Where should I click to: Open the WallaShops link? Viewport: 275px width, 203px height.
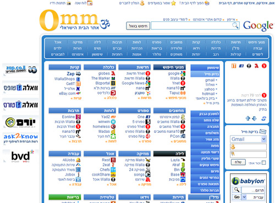(x=64, y=79)
